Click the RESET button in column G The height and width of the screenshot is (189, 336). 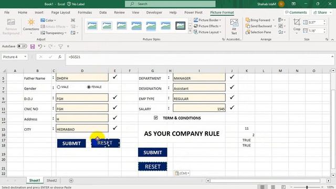153,166
